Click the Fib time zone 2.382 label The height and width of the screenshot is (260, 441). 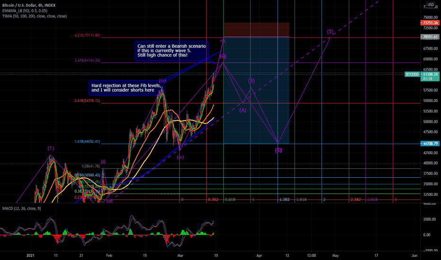coord(355,199)
